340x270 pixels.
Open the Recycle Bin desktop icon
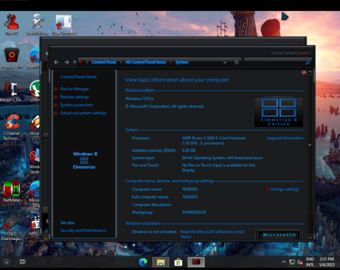pos(12,58)
